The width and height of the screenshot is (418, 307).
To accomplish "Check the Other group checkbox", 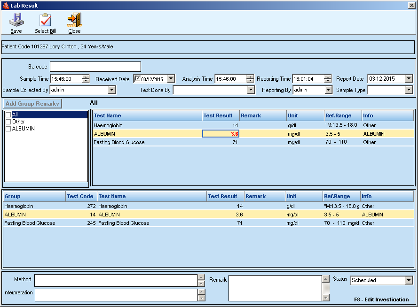I will tap(8, 122).
